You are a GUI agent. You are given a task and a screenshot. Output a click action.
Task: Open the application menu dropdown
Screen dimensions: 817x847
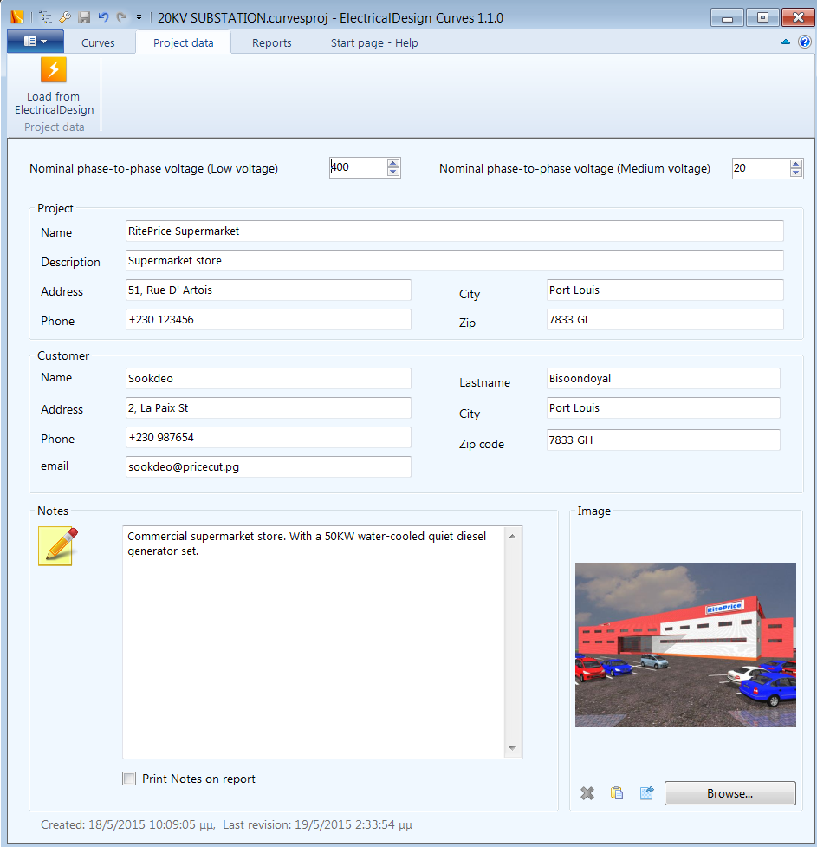35,41
